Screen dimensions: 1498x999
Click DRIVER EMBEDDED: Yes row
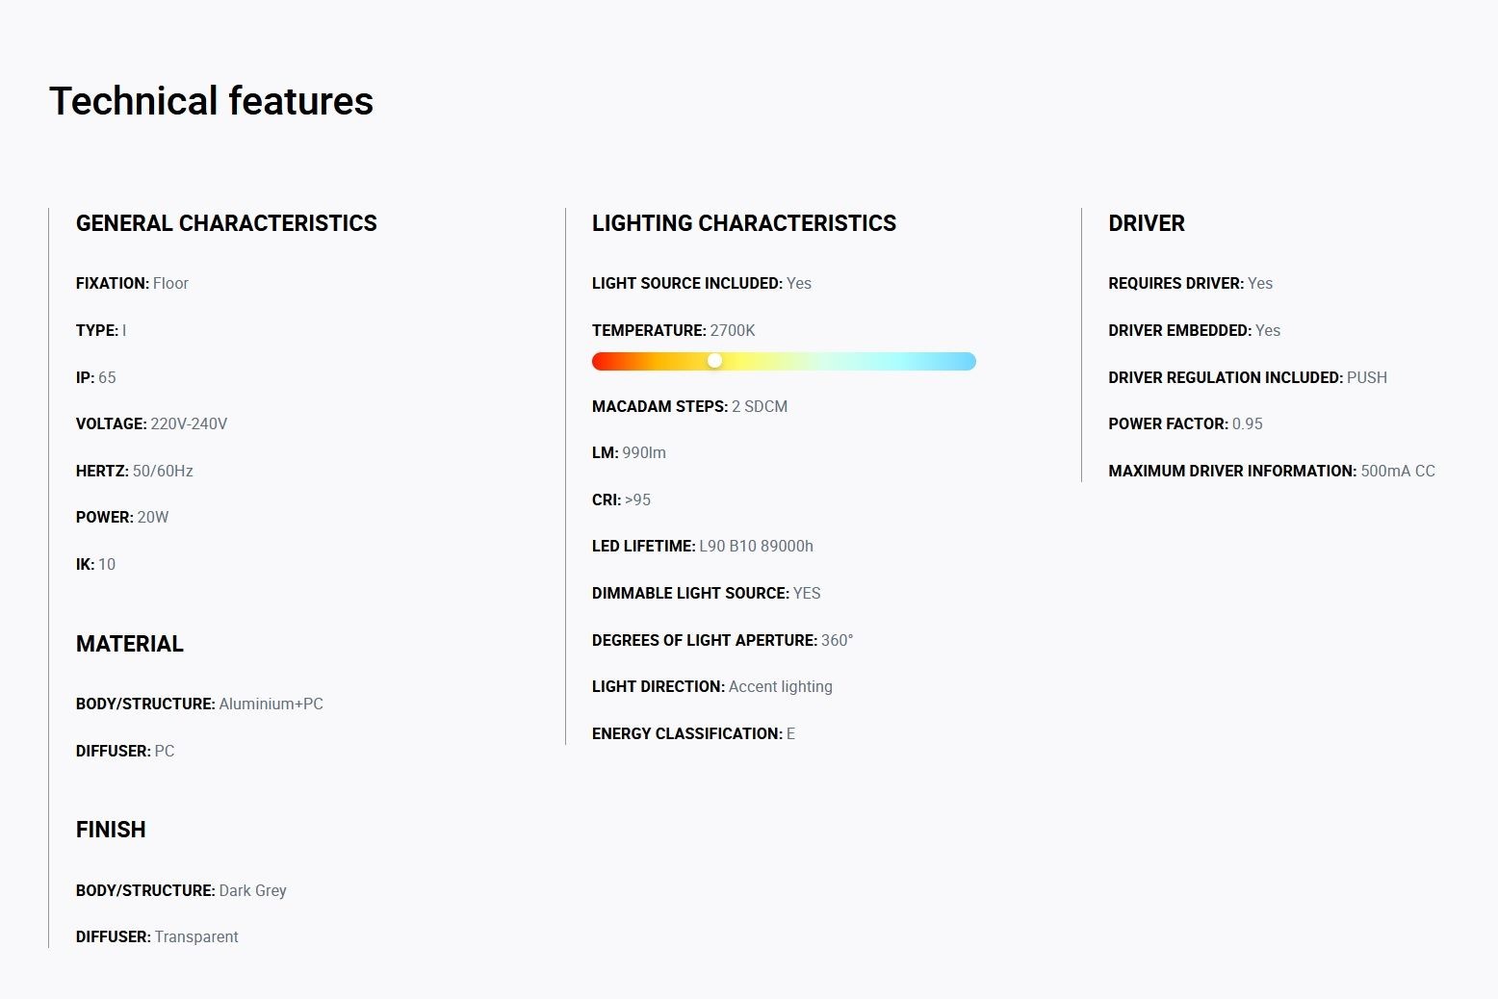pyautogui.click(x=1195, y=330)
